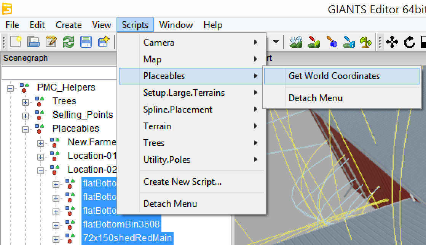Click the node icon beside flatBottomBin3608
Viewport: 426px width, 245px height.
click(70, 224)
